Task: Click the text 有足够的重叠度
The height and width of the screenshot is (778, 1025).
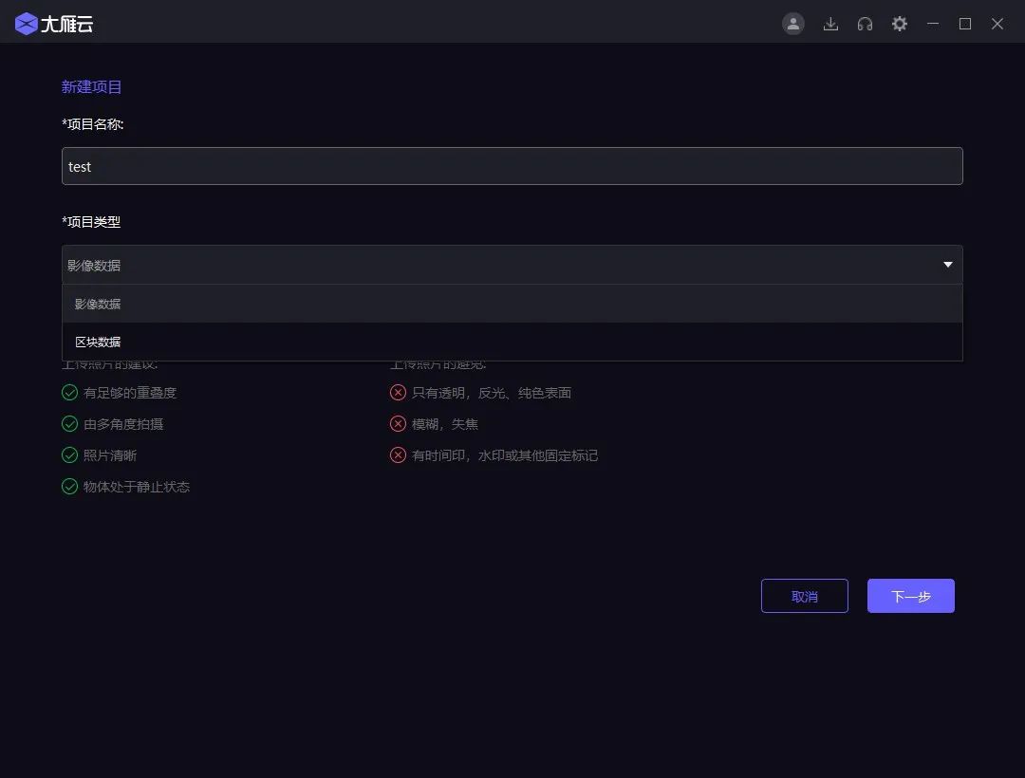Action: [x=130, y=393]
